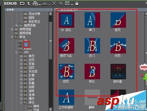Open the dropdown arrow beside view mode icon
Screen dimensions: 147x111
72,5
